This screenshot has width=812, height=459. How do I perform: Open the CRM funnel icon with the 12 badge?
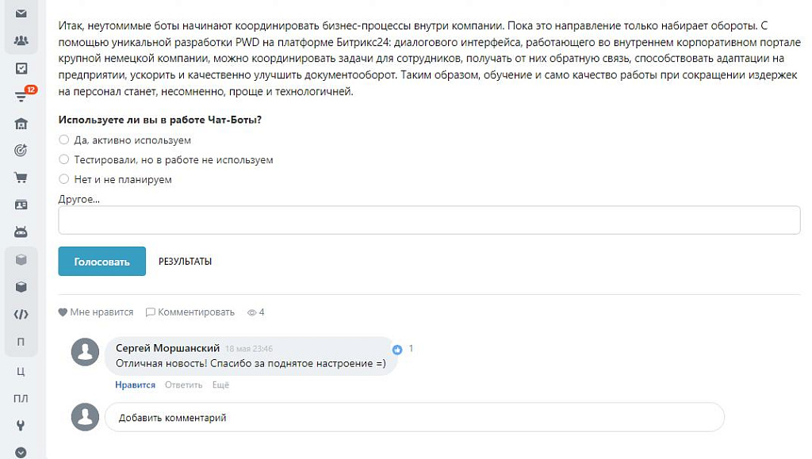pyautogui.click(x=21, y=94)
